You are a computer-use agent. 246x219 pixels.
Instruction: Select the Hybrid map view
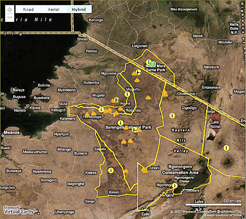79,9
